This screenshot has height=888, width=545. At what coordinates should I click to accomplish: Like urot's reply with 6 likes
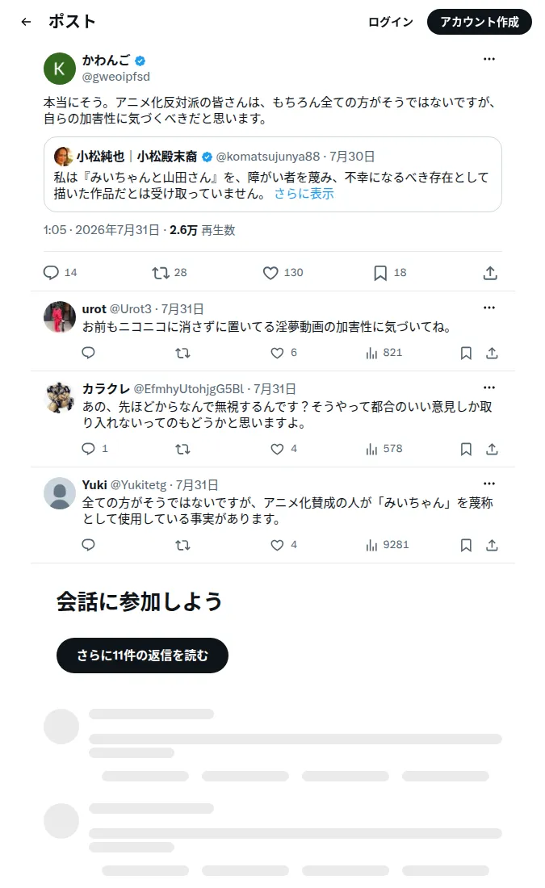click(x=284, y=353)
